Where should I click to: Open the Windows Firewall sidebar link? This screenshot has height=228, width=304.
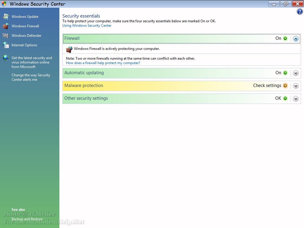(25, 26)
